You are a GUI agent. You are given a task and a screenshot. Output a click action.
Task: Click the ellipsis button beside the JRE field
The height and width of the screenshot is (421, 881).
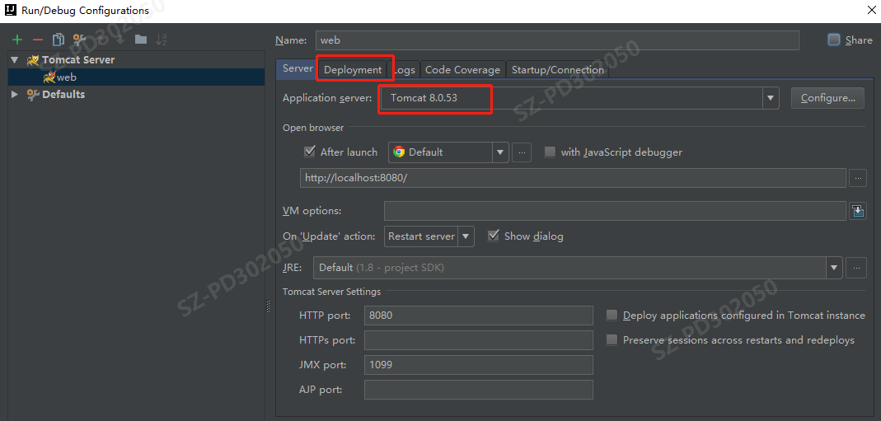click(x=855, y=268)
